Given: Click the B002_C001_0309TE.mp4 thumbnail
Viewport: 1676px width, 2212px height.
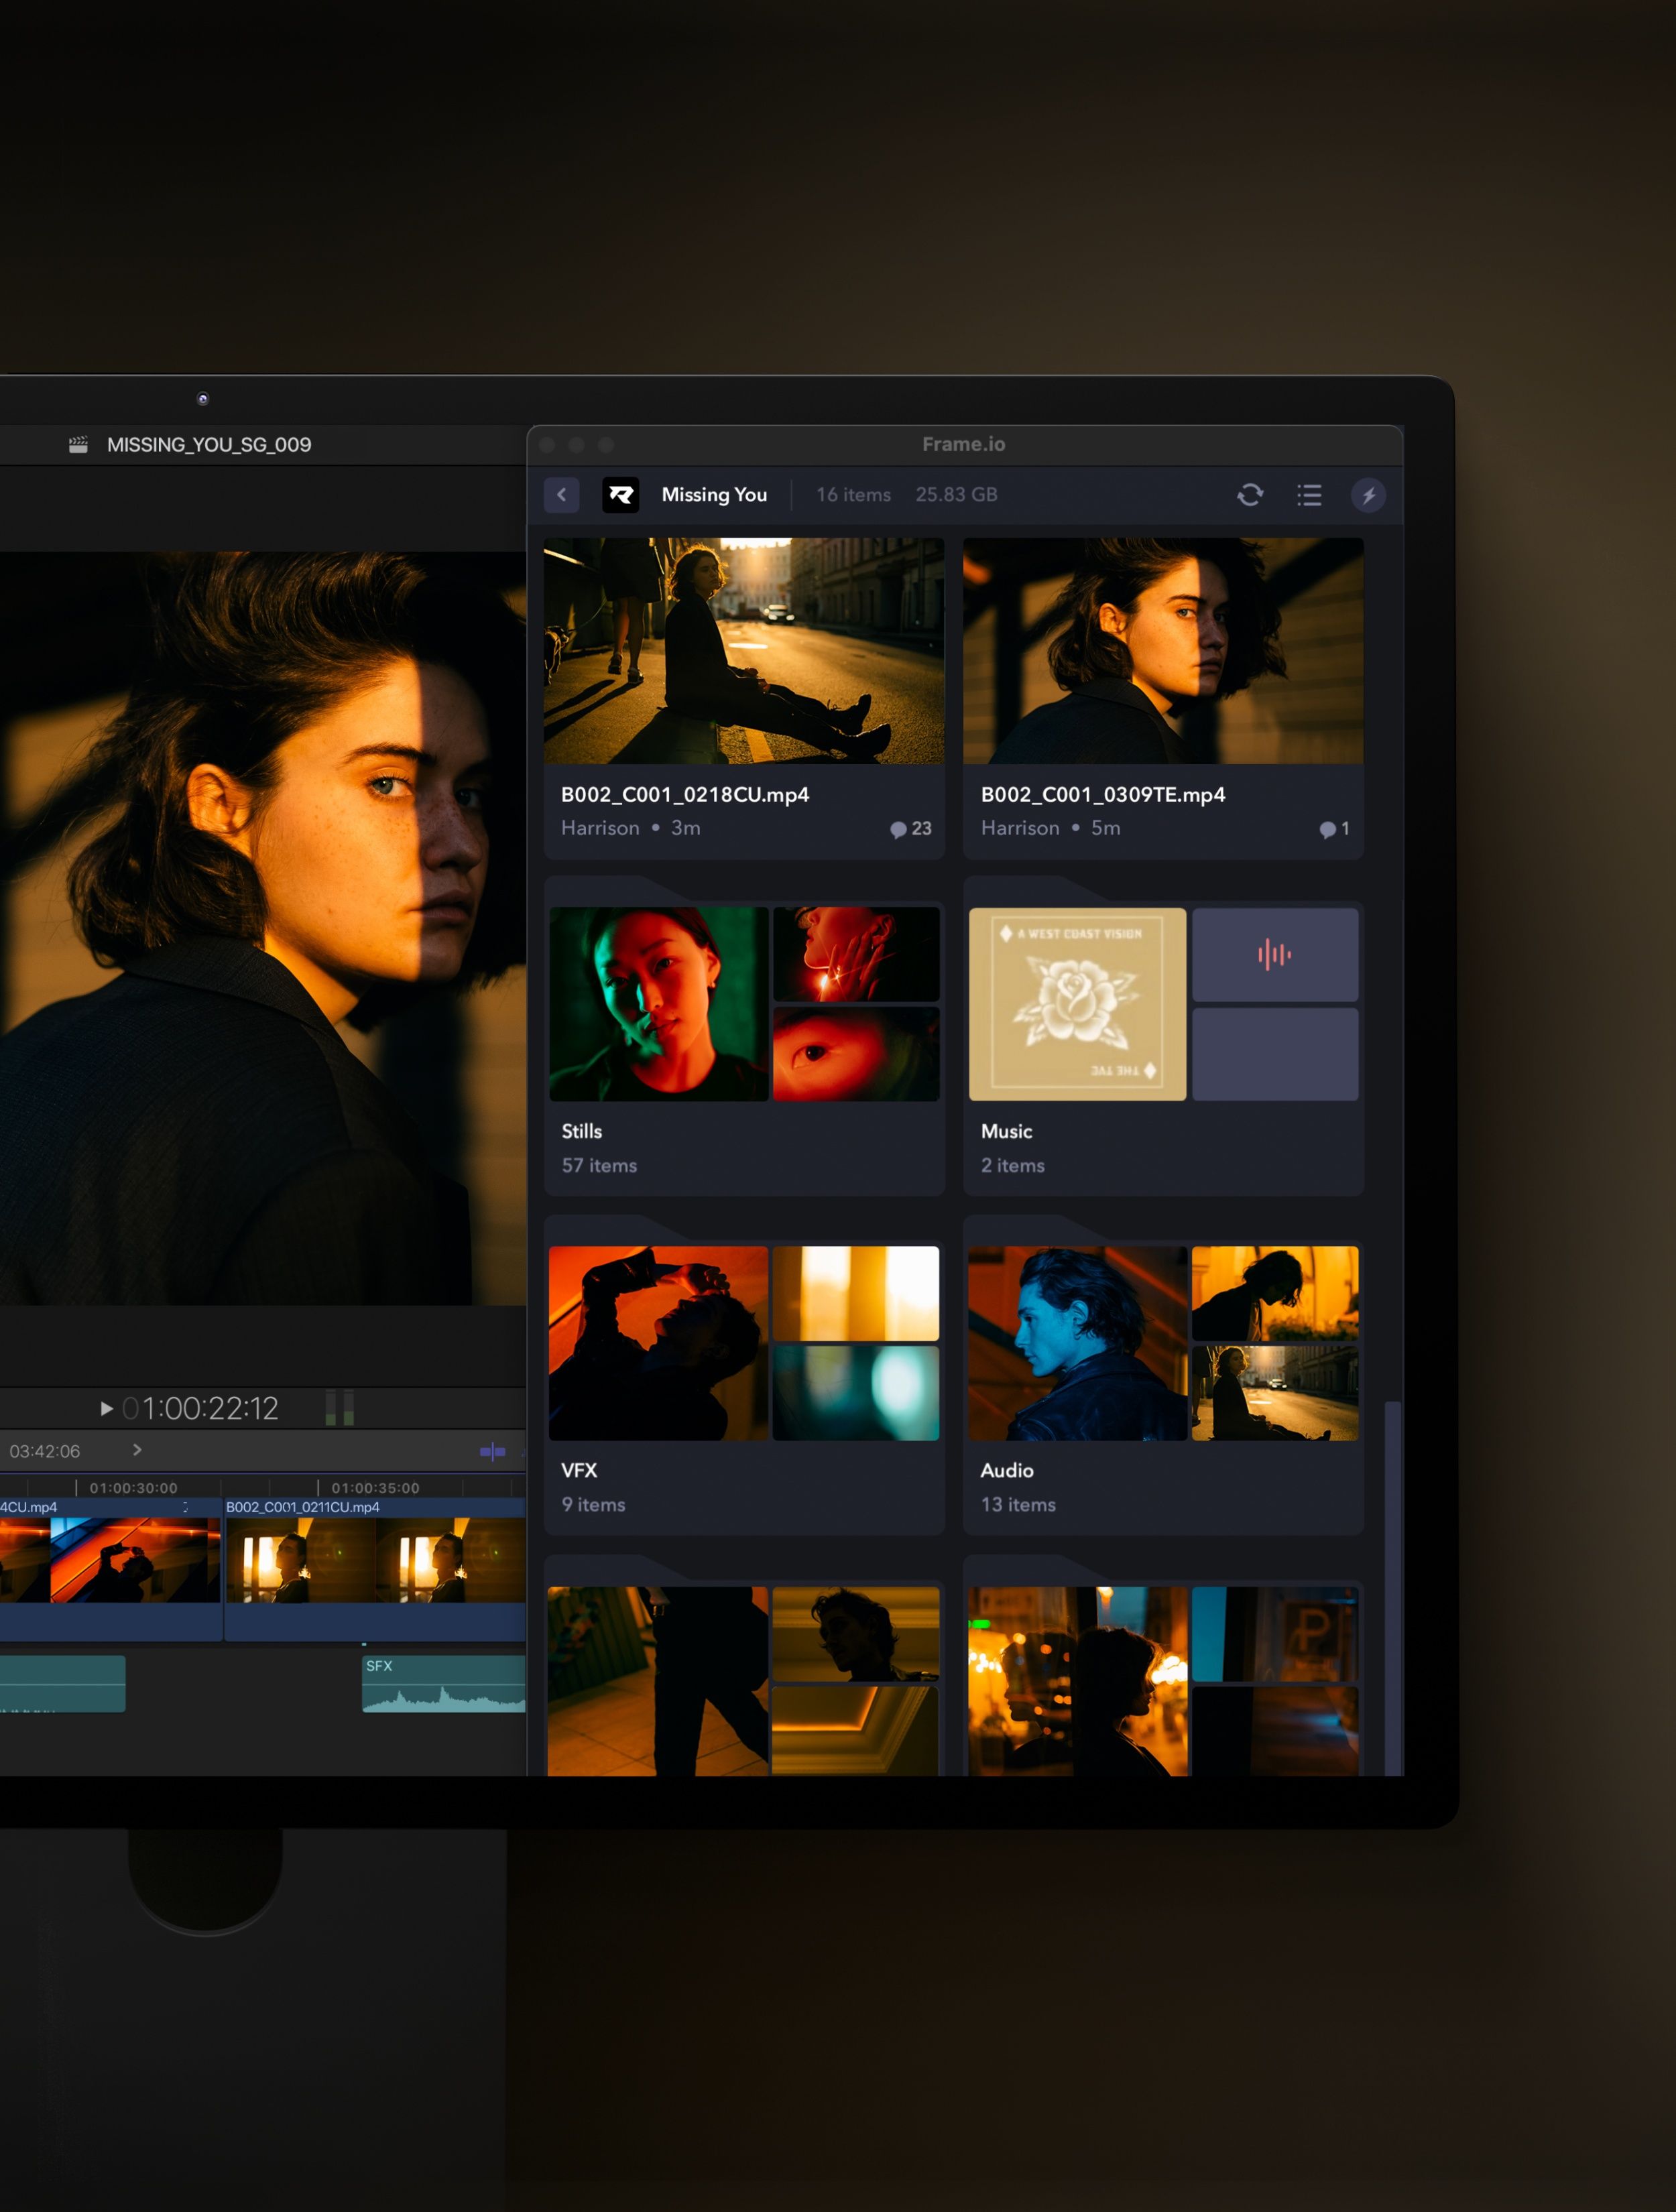Looking at the screenshot, I should point(1162,651).
